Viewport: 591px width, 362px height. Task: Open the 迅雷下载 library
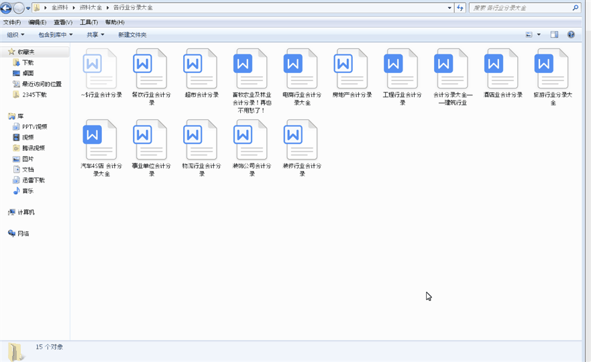pyautogui.click(x=33, y=180)
